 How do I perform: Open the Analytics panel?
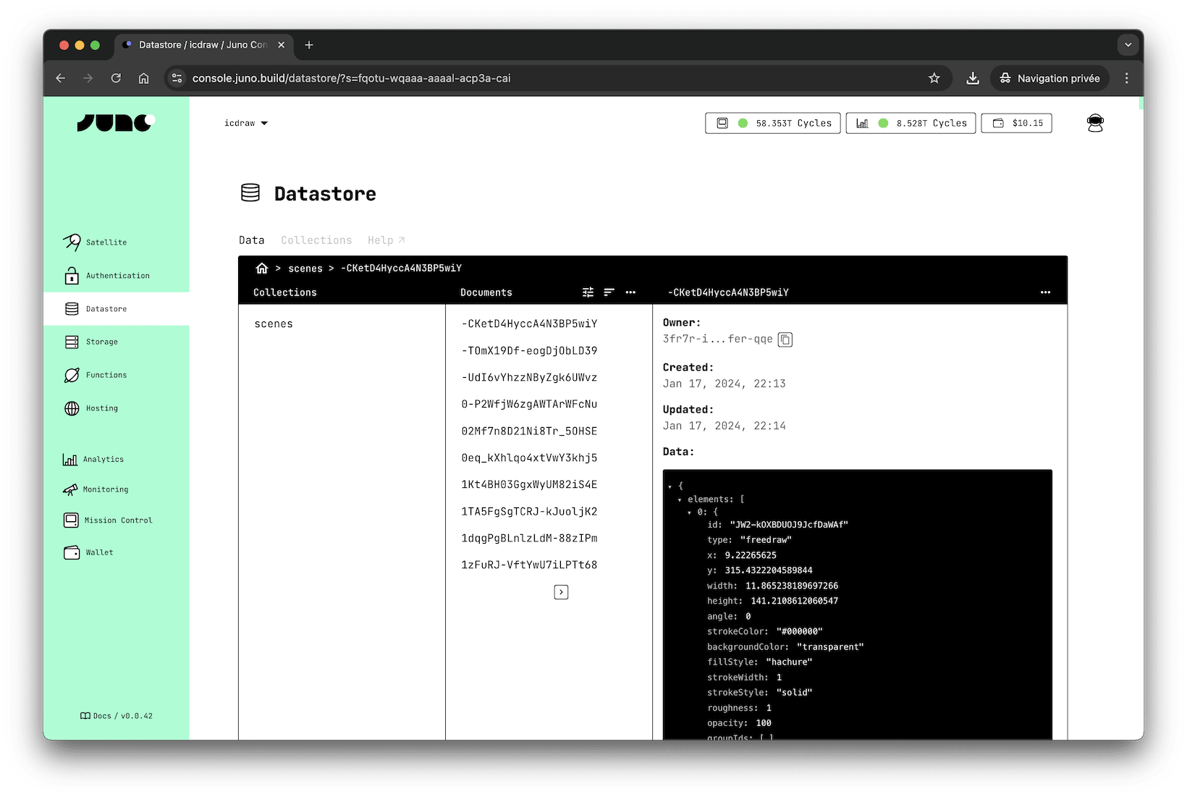[103, 459]
